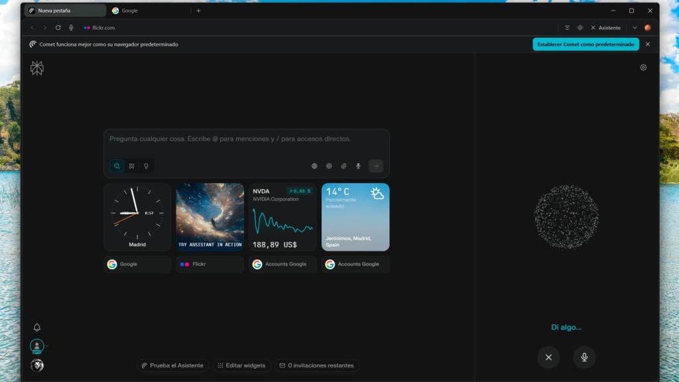679x382 pixels.
Task: Click the mic icon in address bar
Action: [72, 28]
